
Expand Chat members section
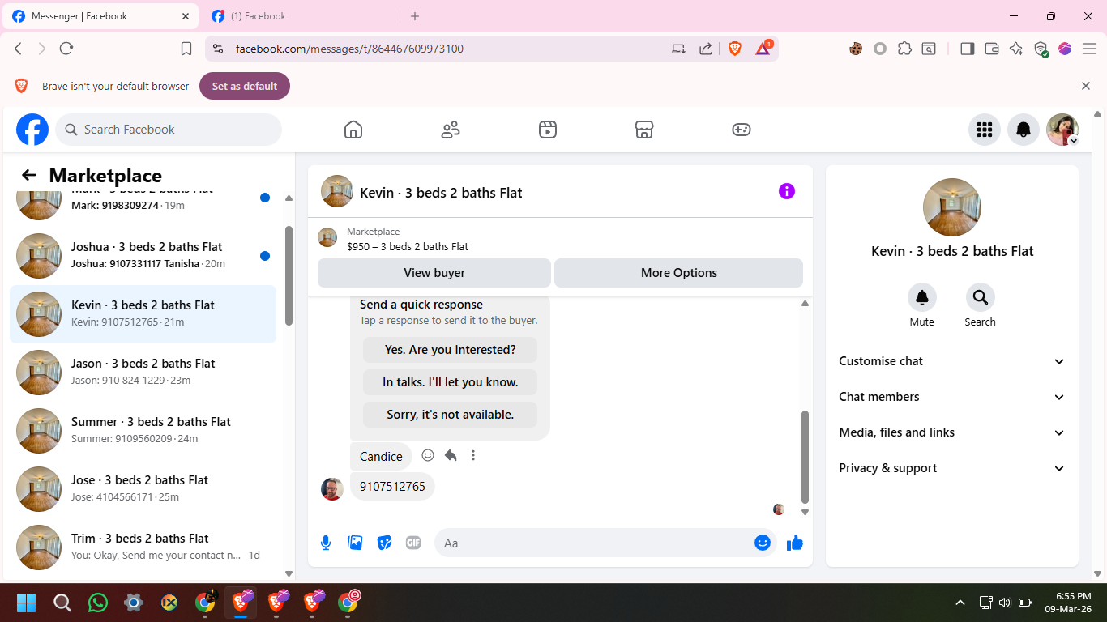click(952, 397)
